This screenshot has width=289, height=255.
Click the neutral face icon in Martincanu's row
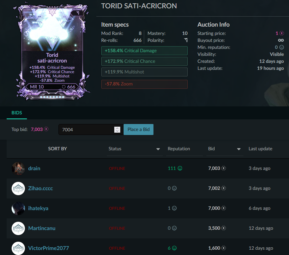pyautogui.click(x=174, y=228)
